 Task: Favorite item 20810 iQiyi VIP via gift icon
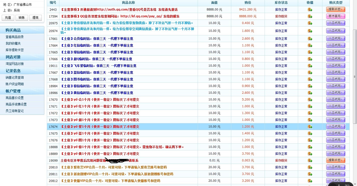(x=310, y=167)
